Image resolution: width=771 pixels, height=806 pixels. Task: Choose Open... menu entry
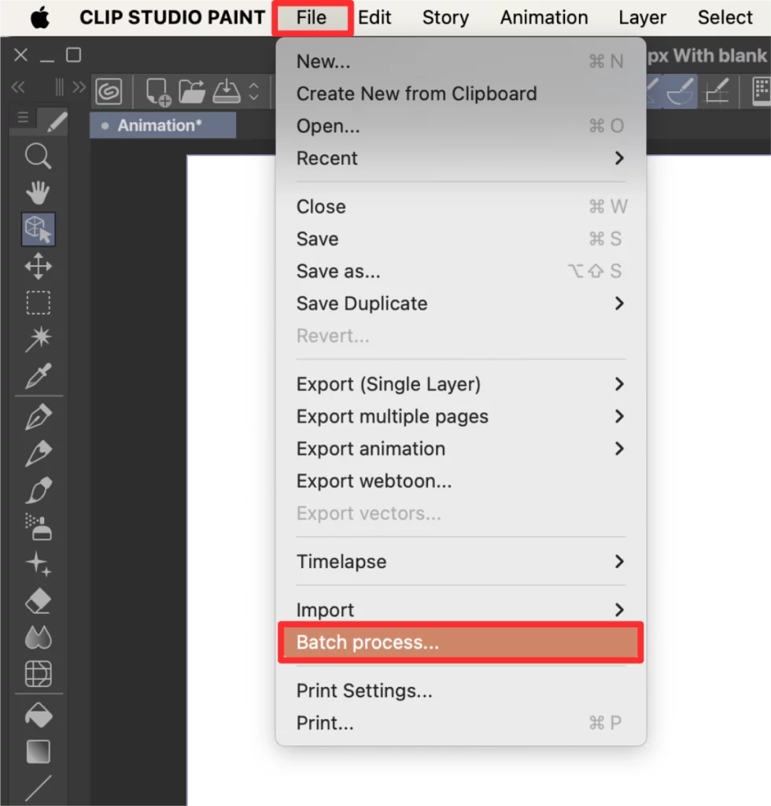461,126
